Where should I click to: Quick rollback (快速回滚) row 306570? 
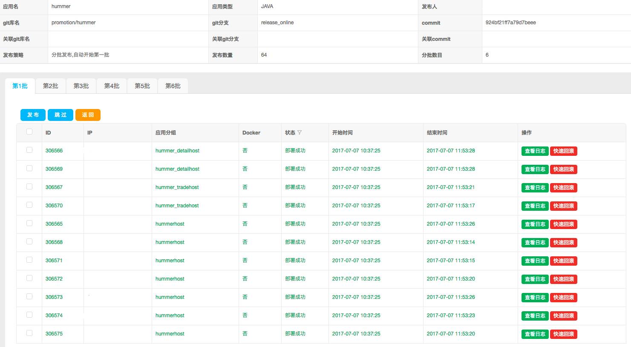tap(564, 206)
